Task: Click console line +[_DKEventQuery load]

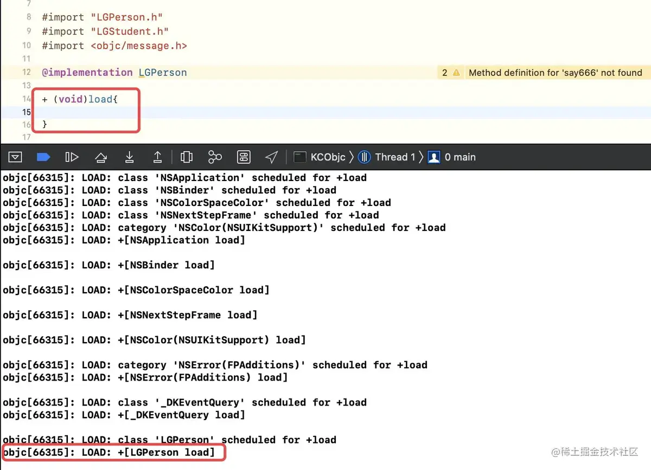Action: coord(124,414)
